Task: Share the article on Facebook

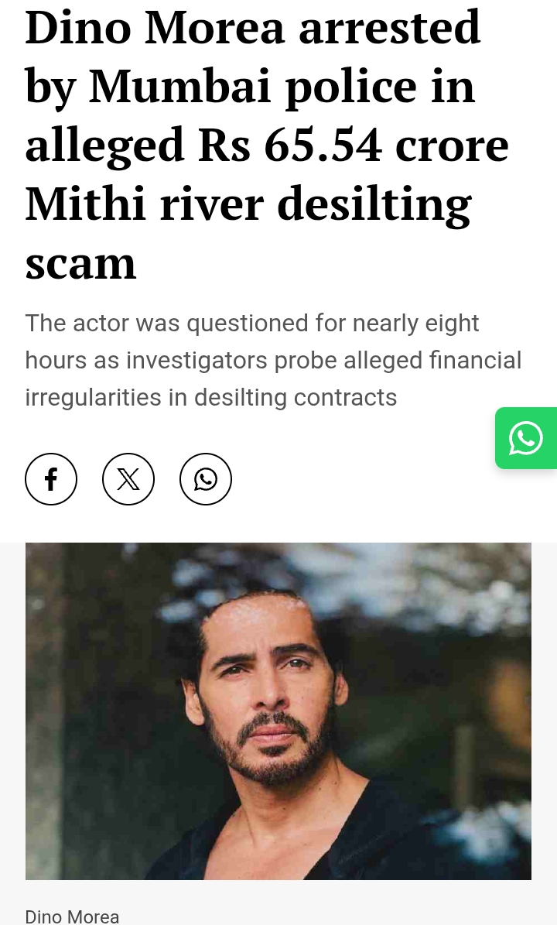Action: click(x=51, y=478)
